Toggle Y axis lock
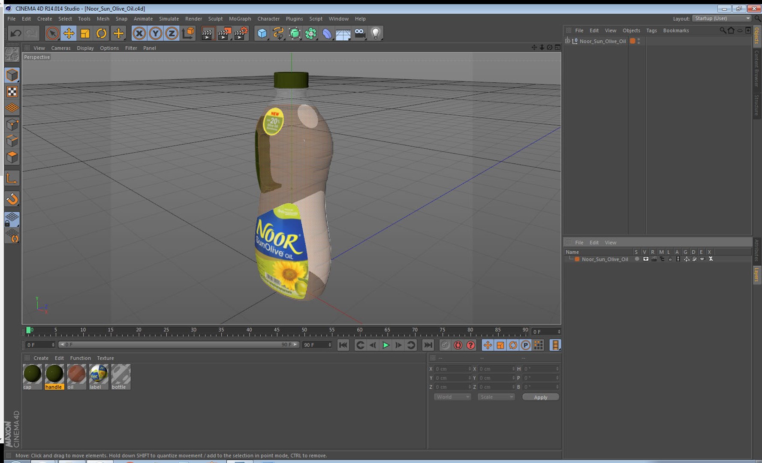The height and width of the screenshot is (463, 762). pyautogui.click(x=155, y=33)
